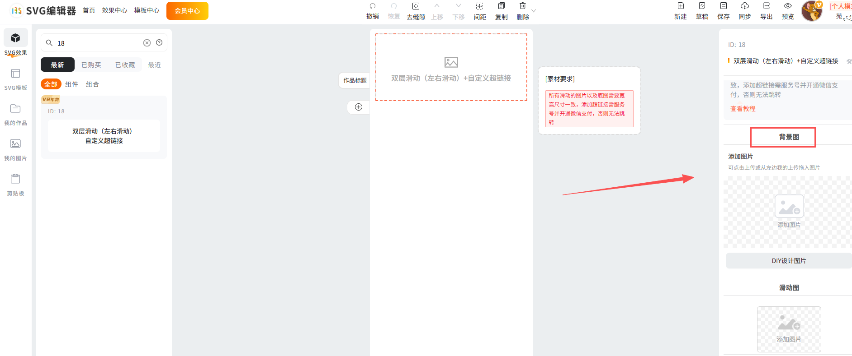Select the 全部 filter pill
Viewport: 852px width, 356px height.
click(x=51, y=84)
